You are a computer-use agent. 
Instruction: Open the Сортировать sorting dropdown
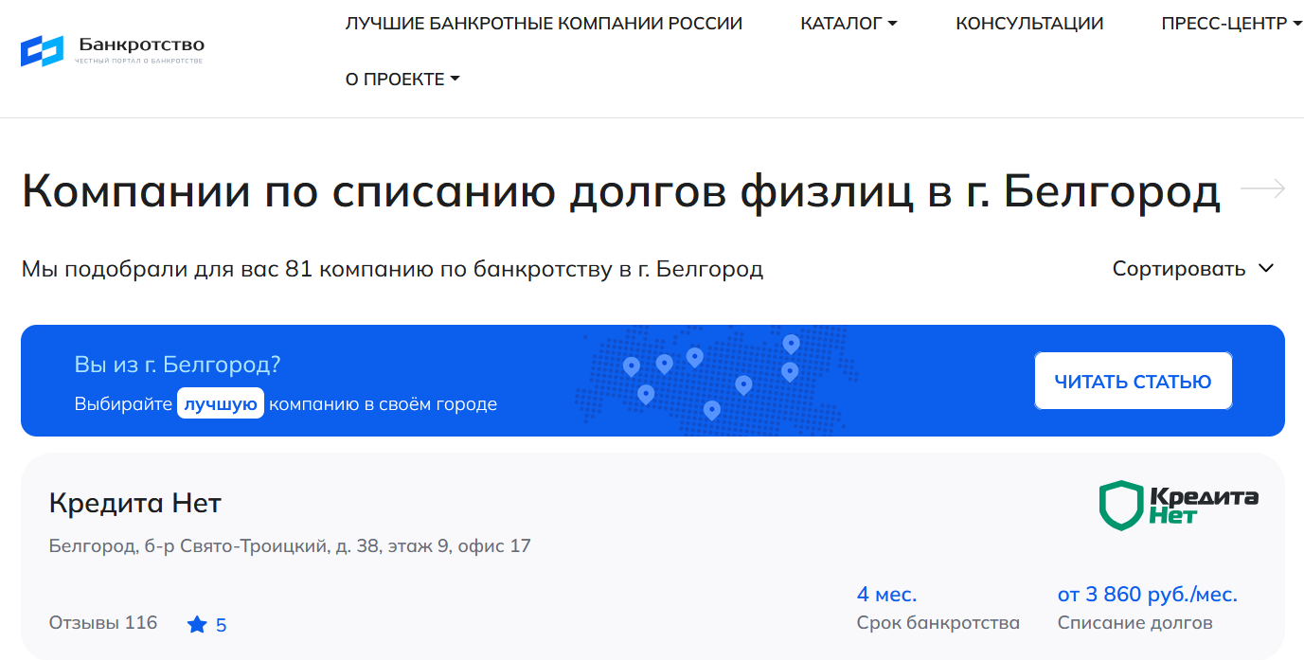pos(1193,269)
